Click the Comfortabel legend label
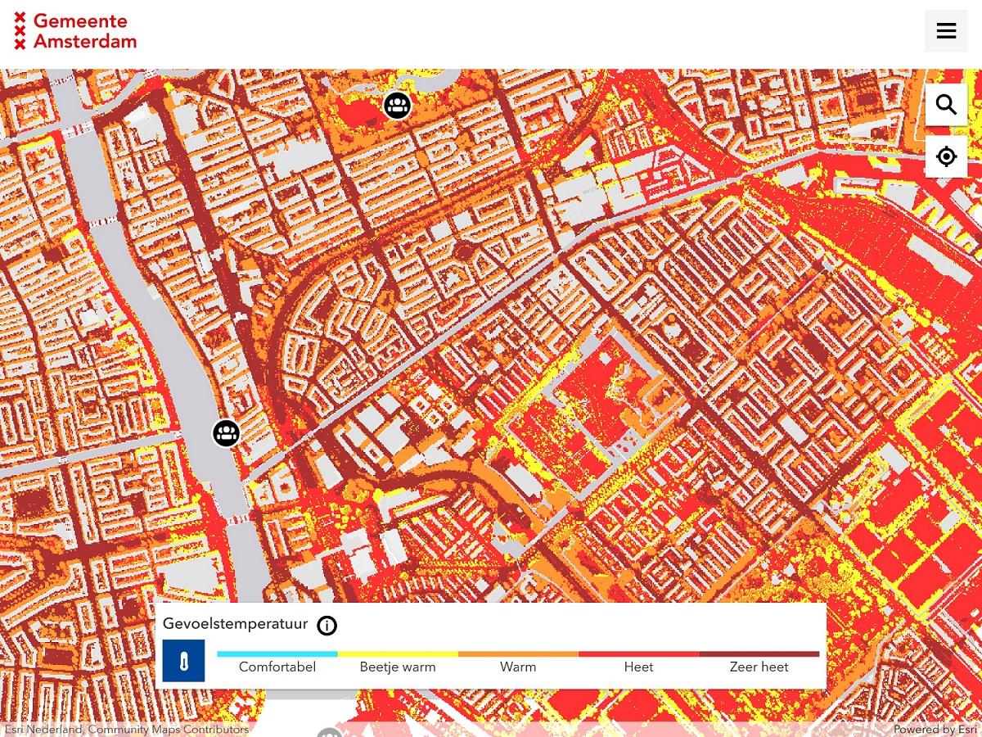 pos(277,667)
